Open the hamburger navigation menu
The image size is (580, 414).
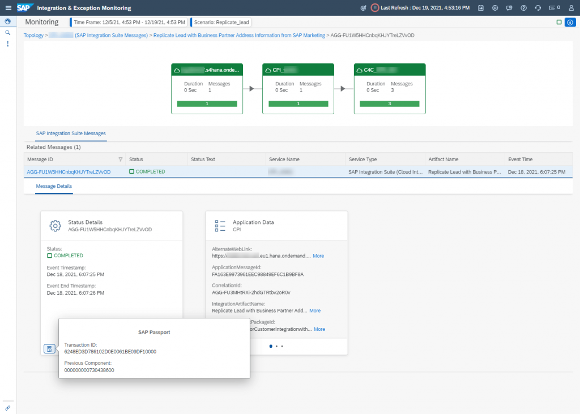[x=8, y=8]
